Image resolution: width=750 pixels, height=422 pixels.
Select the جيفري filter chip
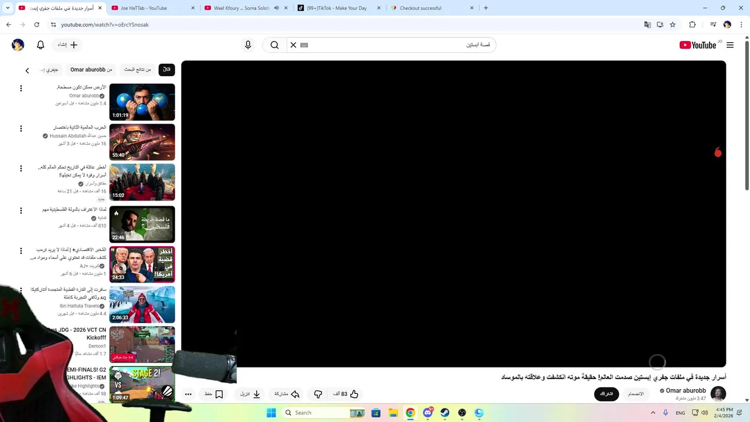coord(50,70)
